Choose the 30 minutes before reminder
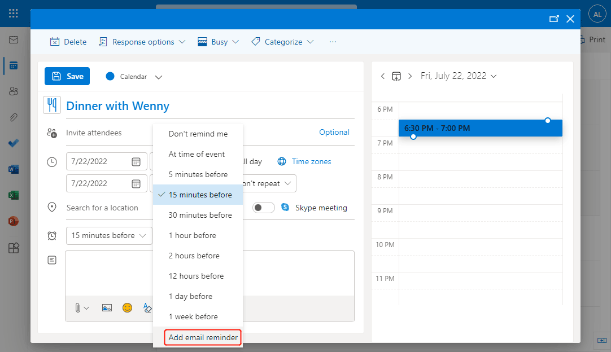The height and width of the screenshot is (352, 611). coord(200,215)
